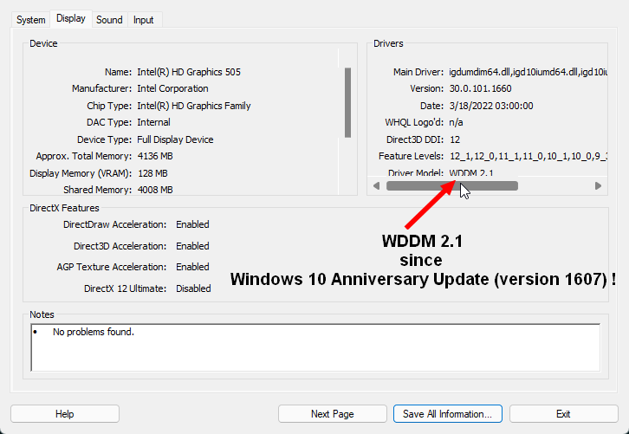Image resolution: width=629 pixels, height=434 pixels.
Task: Click the Direct3D Acceleration 'Enabled' value
Action: coord(192,246)
